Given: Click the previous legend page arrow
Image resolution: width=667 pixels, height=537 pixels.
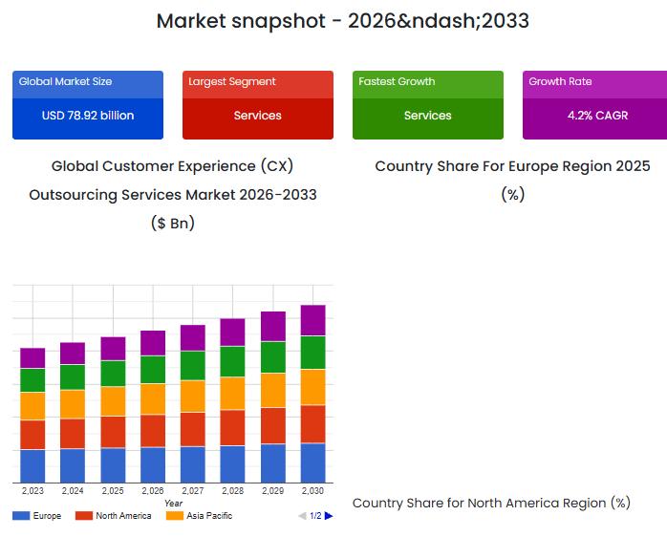Looking at the screenshot, I should 302,516.
